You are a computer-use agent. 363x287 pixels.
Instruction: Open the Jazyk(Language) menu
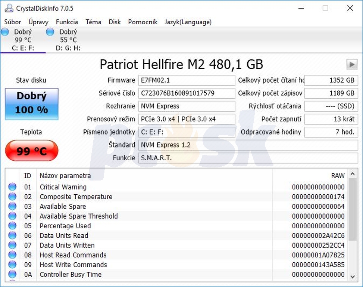(188, 22)
